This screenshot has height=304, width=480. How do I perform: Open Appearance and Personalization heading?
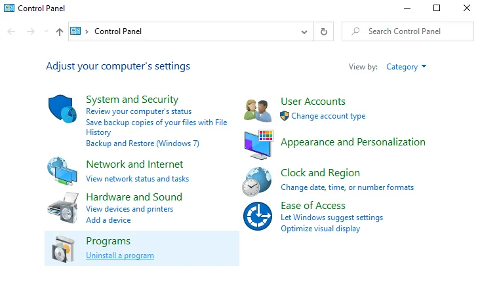pos(353,142)
